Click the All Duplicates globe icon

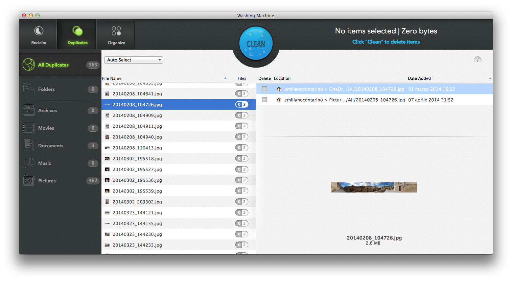(29, 65)
